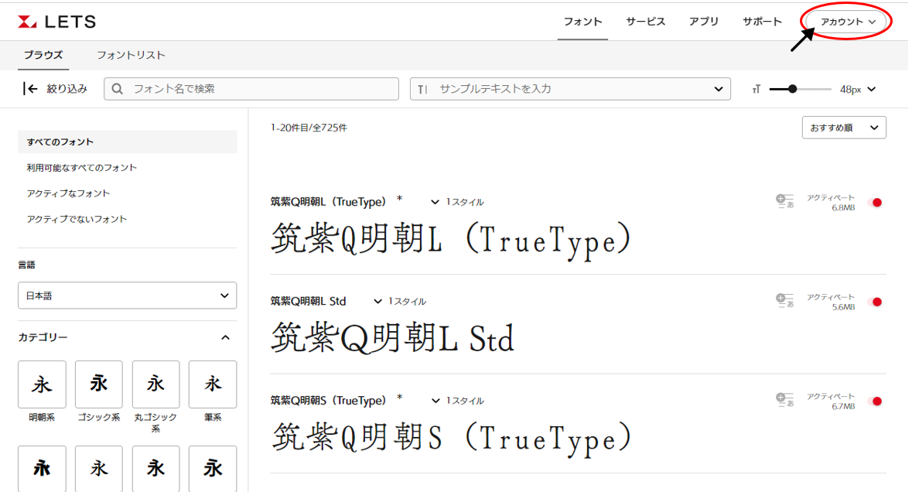Open the サービス menu
This screenshot has width=912, height=492.
coord(646,22)
